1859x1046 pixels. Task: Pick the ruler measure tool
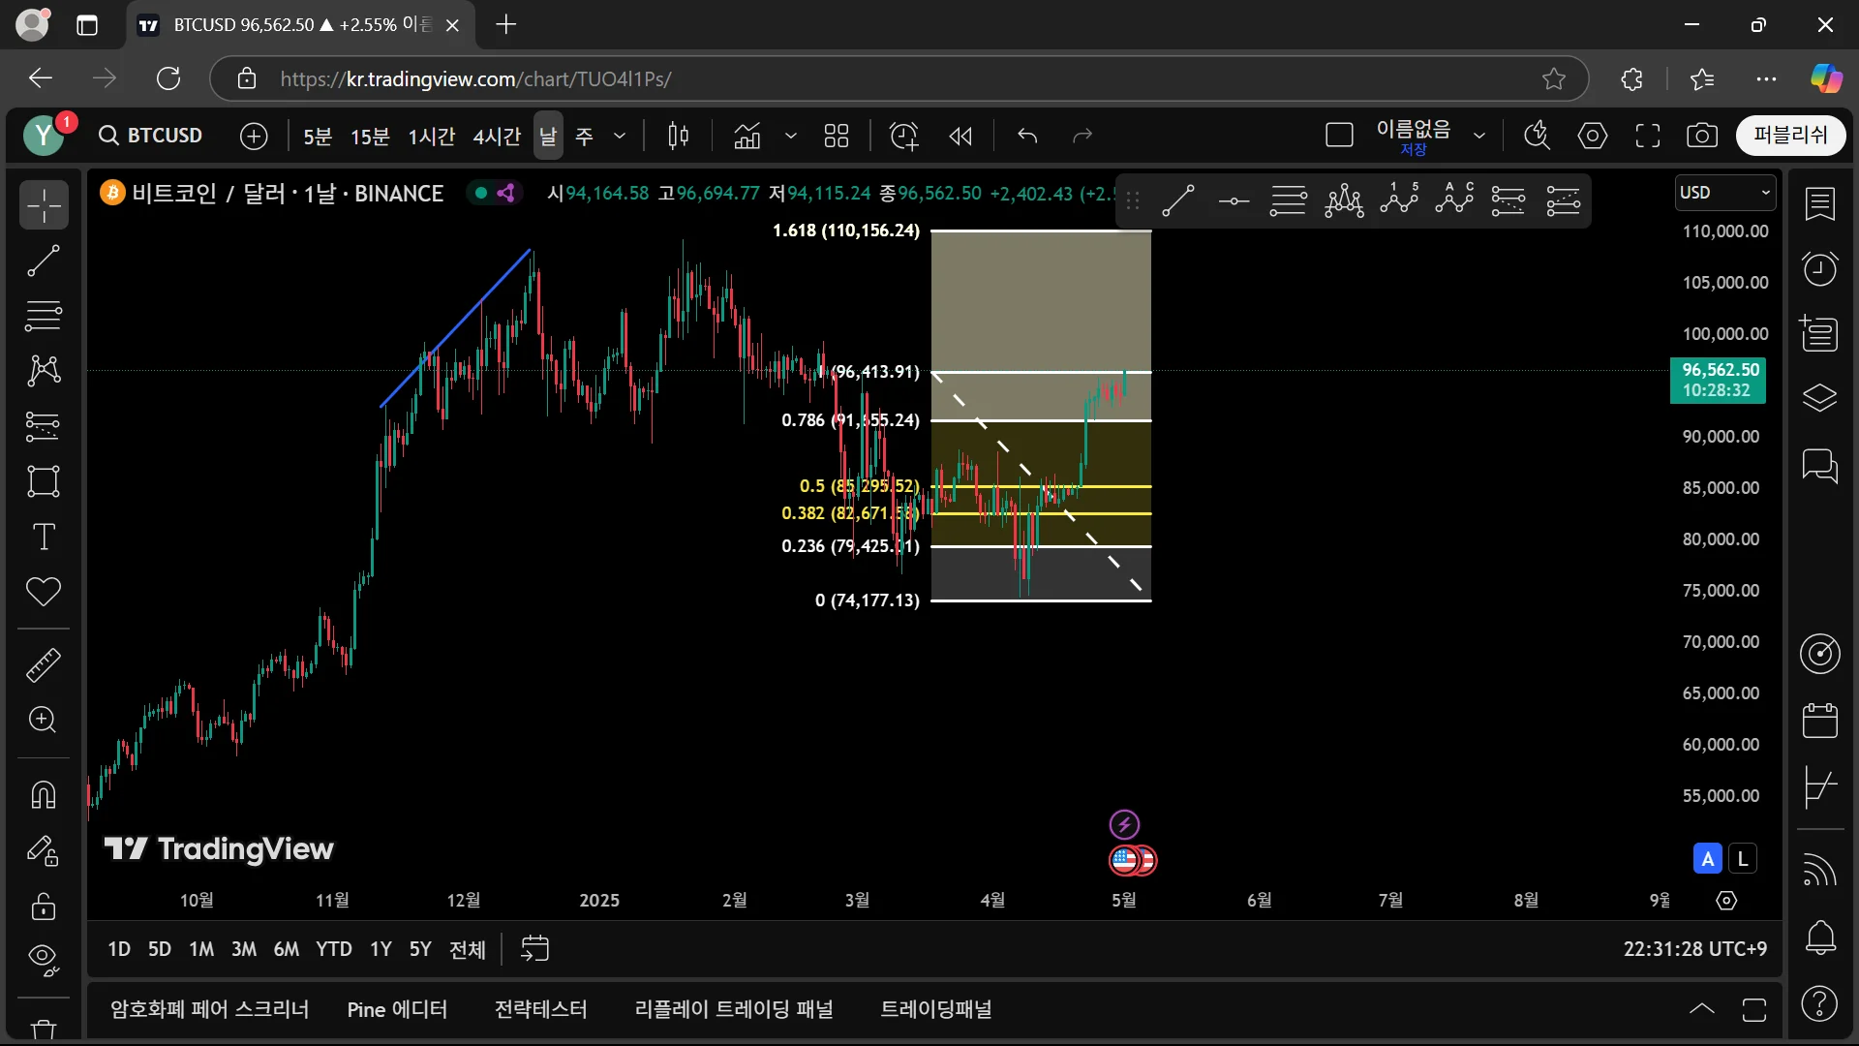point(44,664)
